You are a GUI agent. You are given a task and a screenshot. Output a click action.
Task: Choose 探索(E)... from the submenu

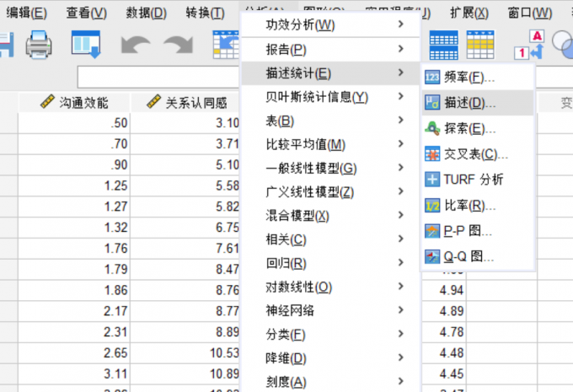point(478,128)
